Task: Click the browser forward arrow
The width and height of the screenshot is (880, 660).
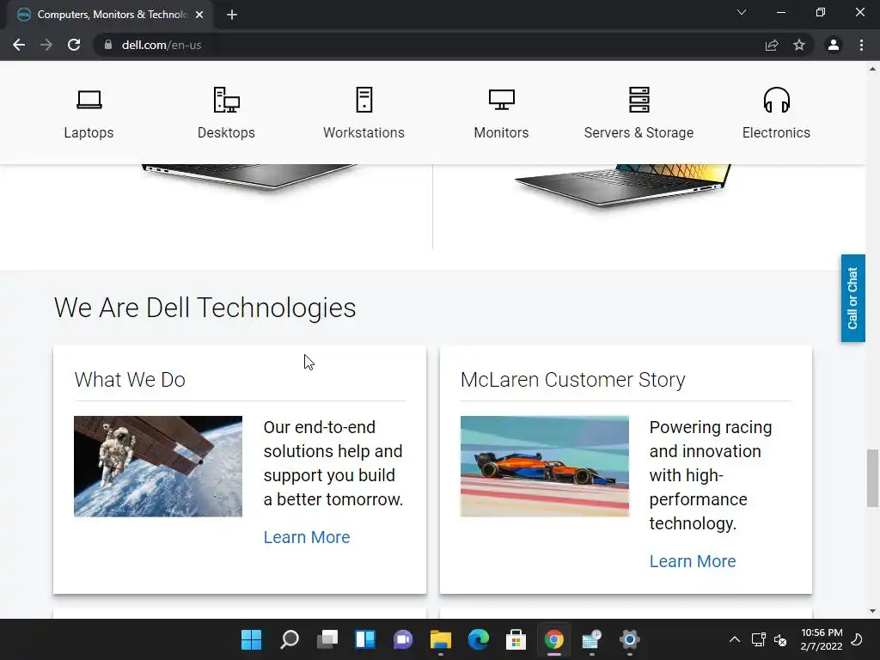Action: pos(46,45)
